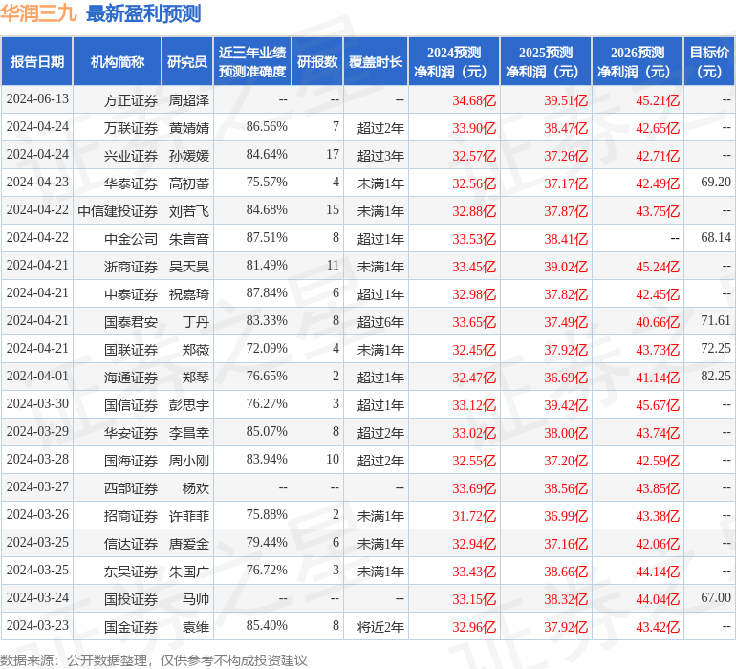Click analyst name 周小刚
Screen dimensions: 736x669
[188, 460]
